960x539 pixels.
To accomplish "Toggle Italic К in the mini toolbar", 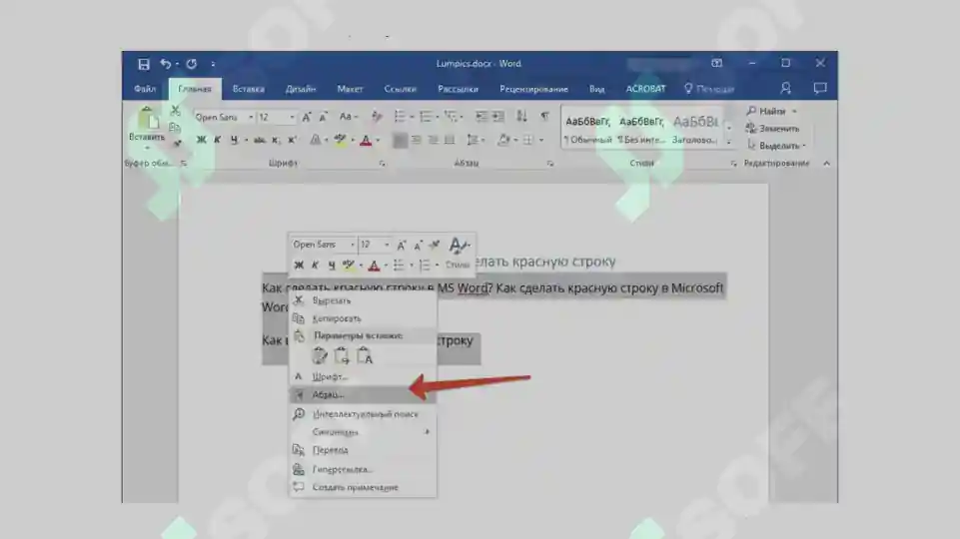I will 315,266.
